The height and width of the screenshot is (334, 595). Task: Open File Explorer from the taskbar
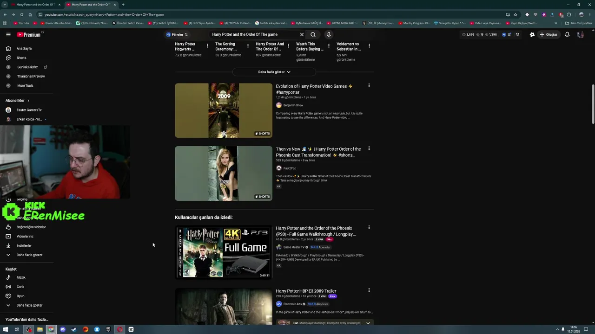coord(40,329)
